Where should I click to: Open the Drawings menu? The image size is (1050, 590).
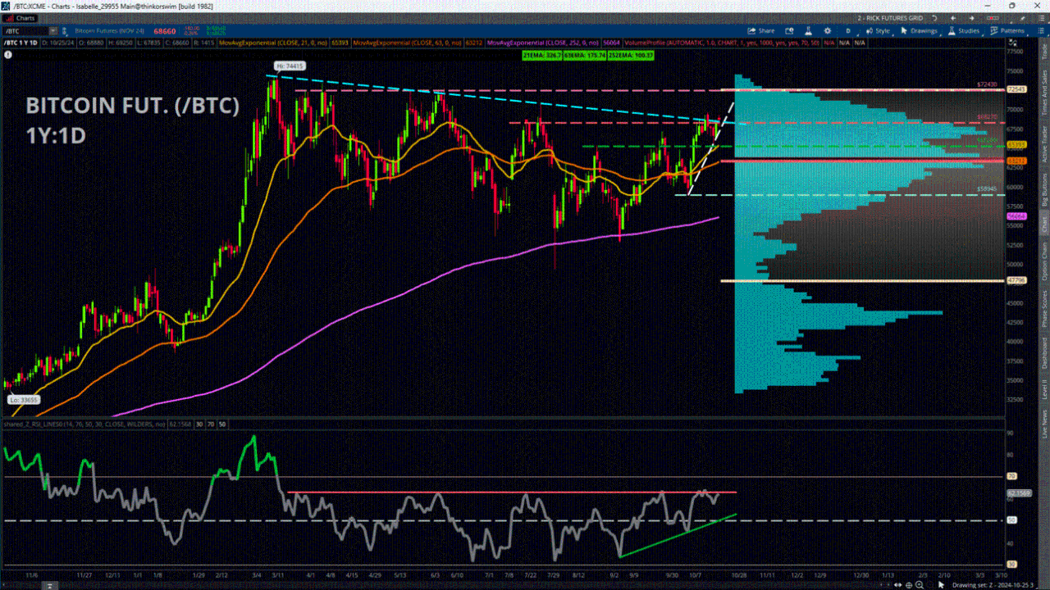tap(920, 30)
